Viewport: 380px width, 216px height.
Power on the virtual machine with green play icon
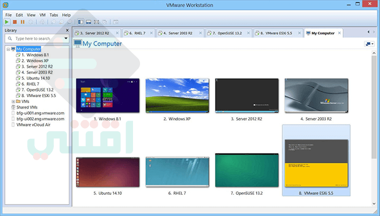point(7,22)
